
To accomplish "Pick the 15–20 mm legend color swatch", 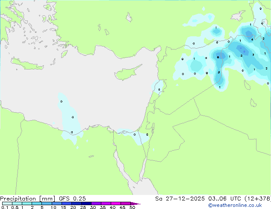I will [x=66, y=203].
